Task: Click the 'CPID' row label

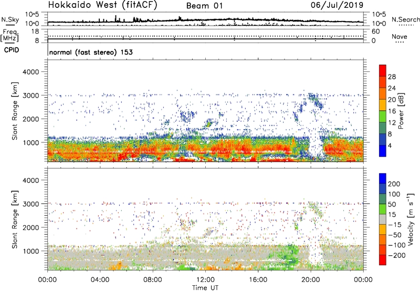Action: [x=12, y=50]
